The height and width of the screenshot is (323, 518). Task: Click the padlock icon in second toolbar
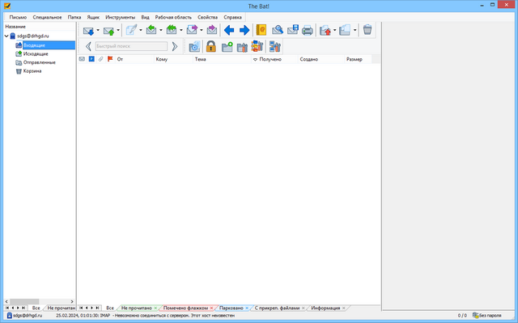coord(210,47)
